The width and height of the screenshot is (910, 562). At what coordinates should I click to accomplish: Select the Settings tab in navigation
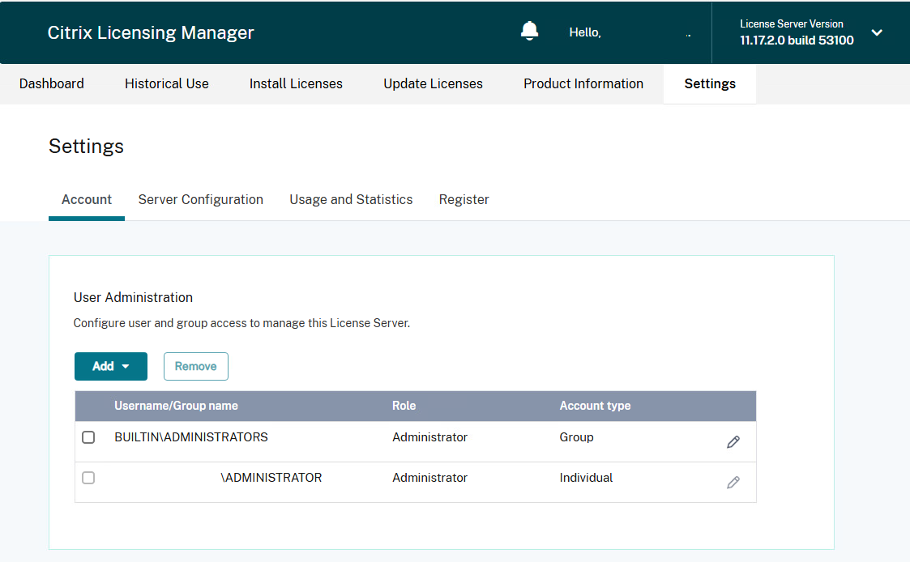pyautogui.click(x=710, y=83)
